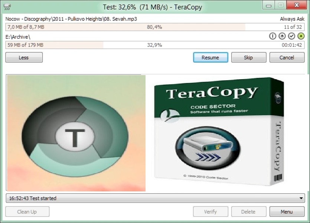Click the eject drive icon
The height and width of the screenshot is (223, 310).
[x=282, y=36]
